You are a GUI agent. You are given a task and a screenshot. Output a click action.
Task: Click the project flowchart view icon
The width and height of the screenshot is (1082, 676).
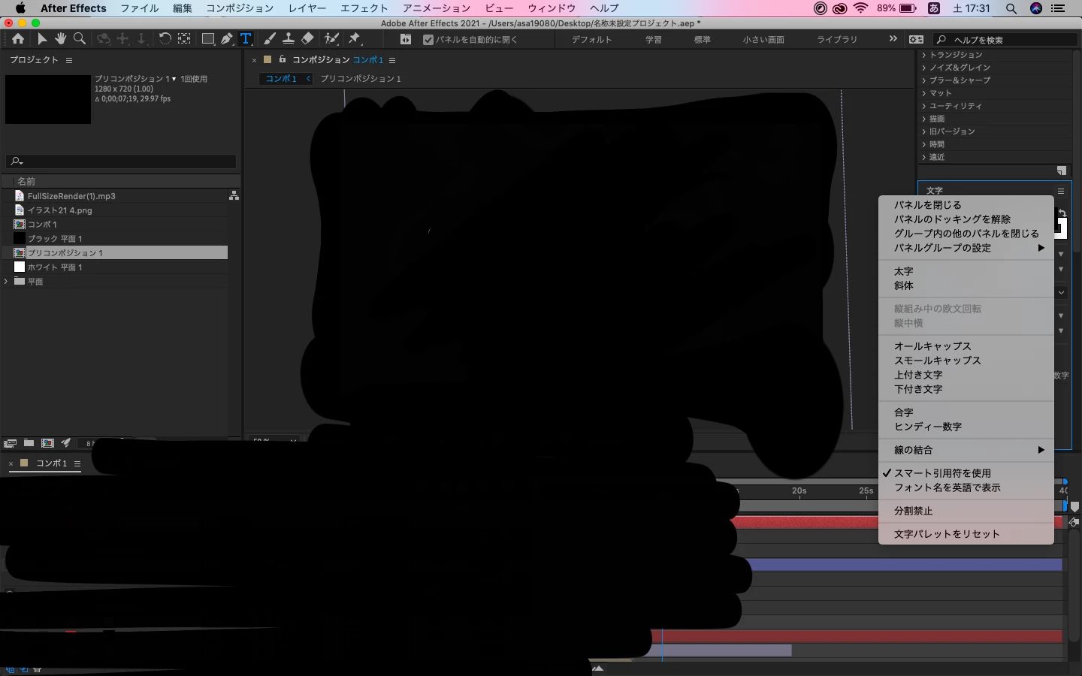pyautogui.click(x=234, y=195)
